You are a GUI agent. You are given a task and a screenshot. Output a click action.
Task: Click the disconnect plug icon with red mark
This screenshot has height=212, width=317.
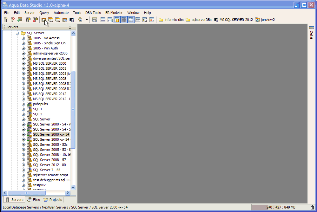click(35, 20)
